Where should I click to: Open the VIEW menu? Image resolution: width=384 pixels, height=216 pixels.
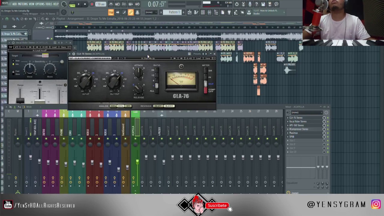click(x=31, y=4)
